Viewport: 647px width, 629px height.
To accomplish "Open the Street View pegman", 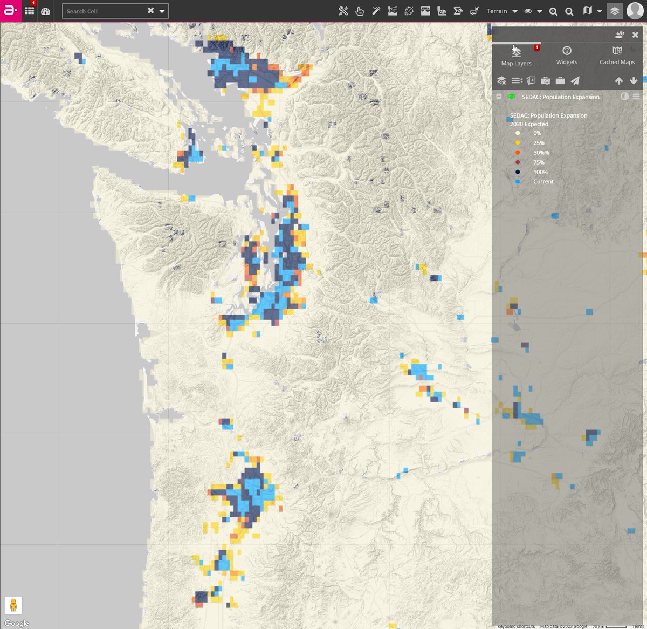I will pos(13,605).
